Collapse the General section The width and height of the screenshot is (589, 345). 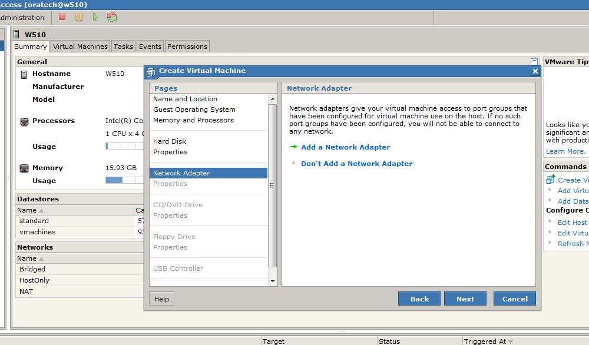coord(534,61)
